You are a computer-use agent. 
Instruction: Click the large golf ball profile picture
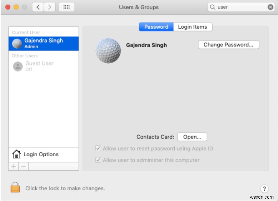[x=108, y=51]
